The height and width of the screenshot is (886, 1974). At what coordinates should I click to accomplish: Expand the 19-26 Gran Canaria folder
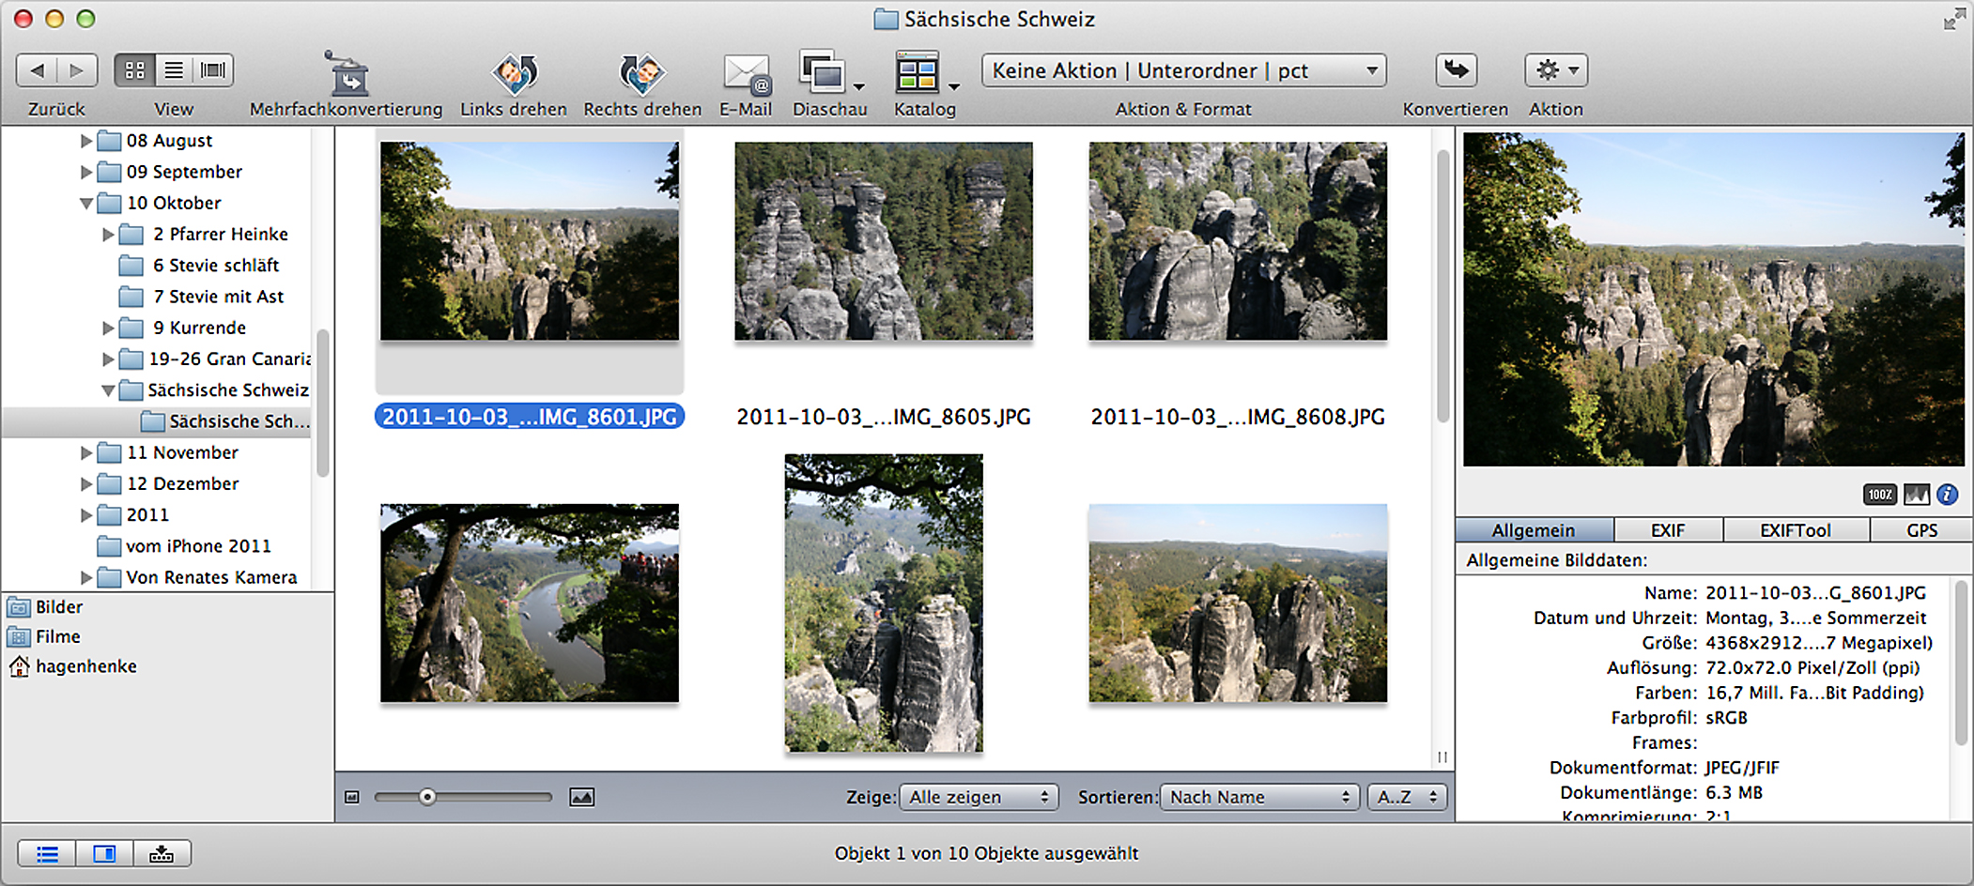click(108, 359)
